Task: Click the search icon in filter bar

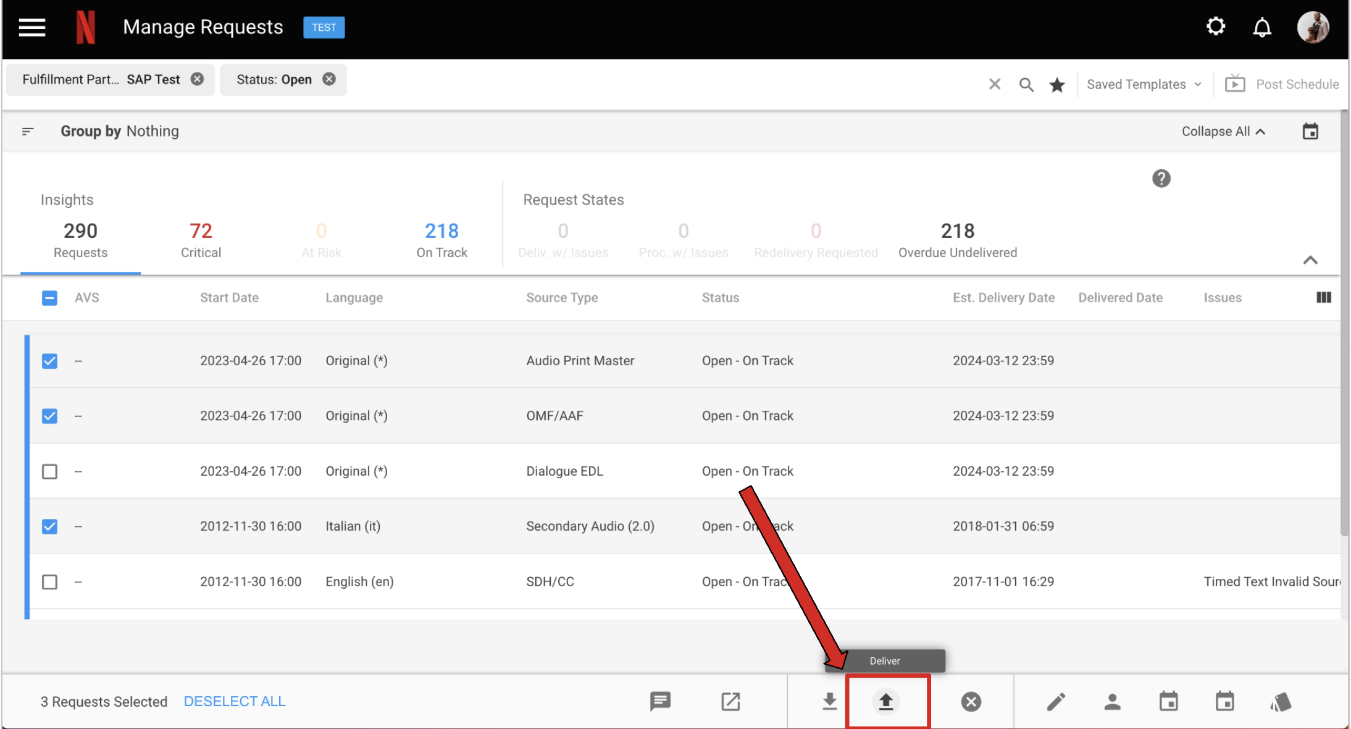Action: pos(1026,83)
